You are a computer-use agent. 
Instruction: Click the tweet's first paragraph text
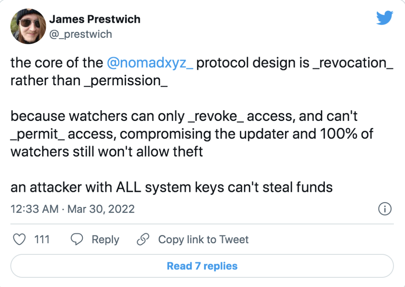pyautogui.click(x=202, y=72)
